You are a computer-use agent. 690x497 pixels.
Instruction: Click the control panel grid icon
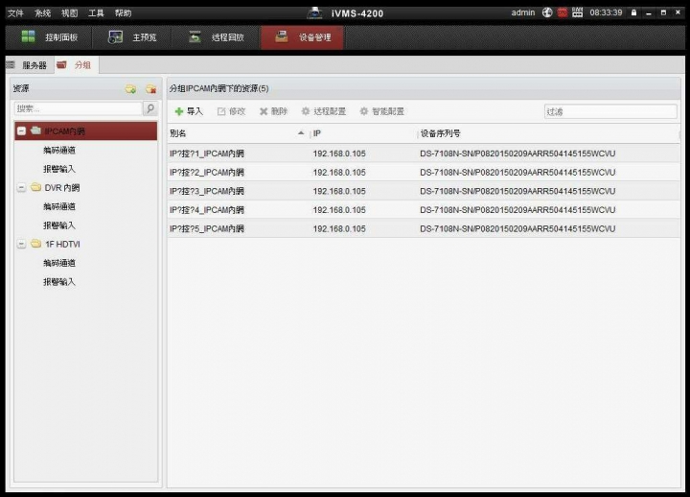pos(28,36)
